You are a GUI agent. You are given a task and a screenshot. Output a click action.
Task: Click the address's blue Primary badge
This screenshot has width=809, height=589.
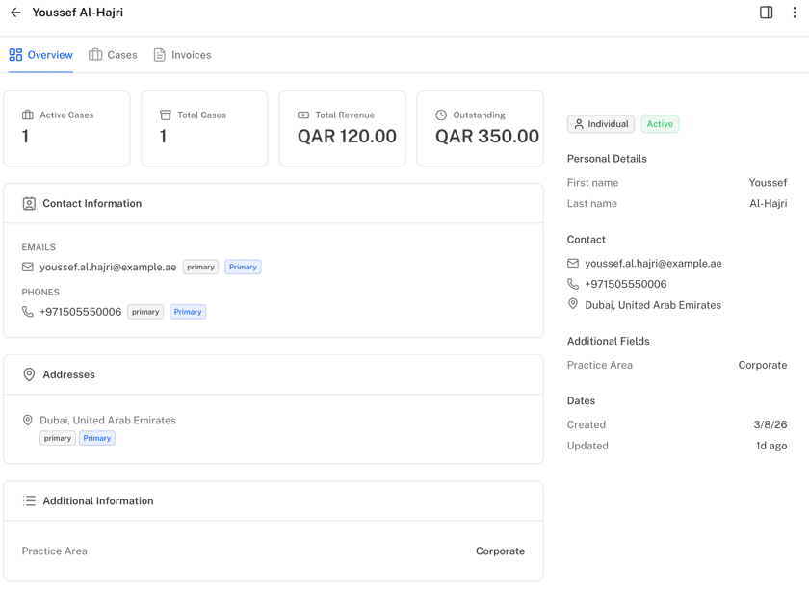click(97, 438)
